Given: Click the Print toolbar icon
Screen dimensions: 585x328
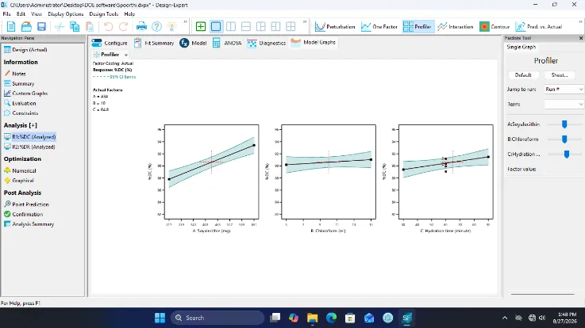Looking at the screenshot, I should click(x=141, y=26).
